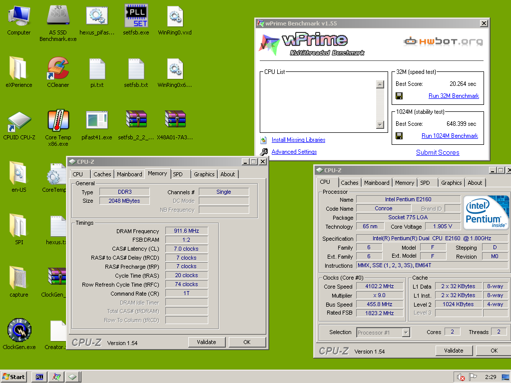The height and width of the screenshot is (383, 511).
Task: Switch to Caches tab in Memory CPU-Z window
Action: point(102,174)
